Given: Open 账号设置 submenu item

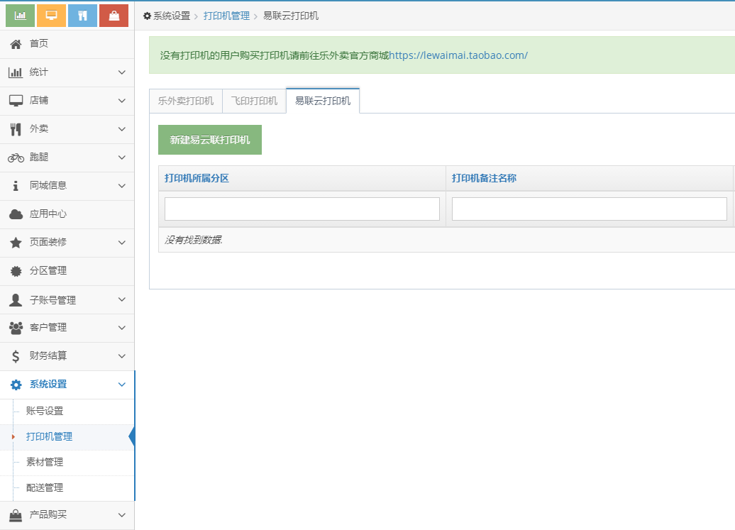Looking at the screenshot, I should pyautogui.click(x=45, y=411).
